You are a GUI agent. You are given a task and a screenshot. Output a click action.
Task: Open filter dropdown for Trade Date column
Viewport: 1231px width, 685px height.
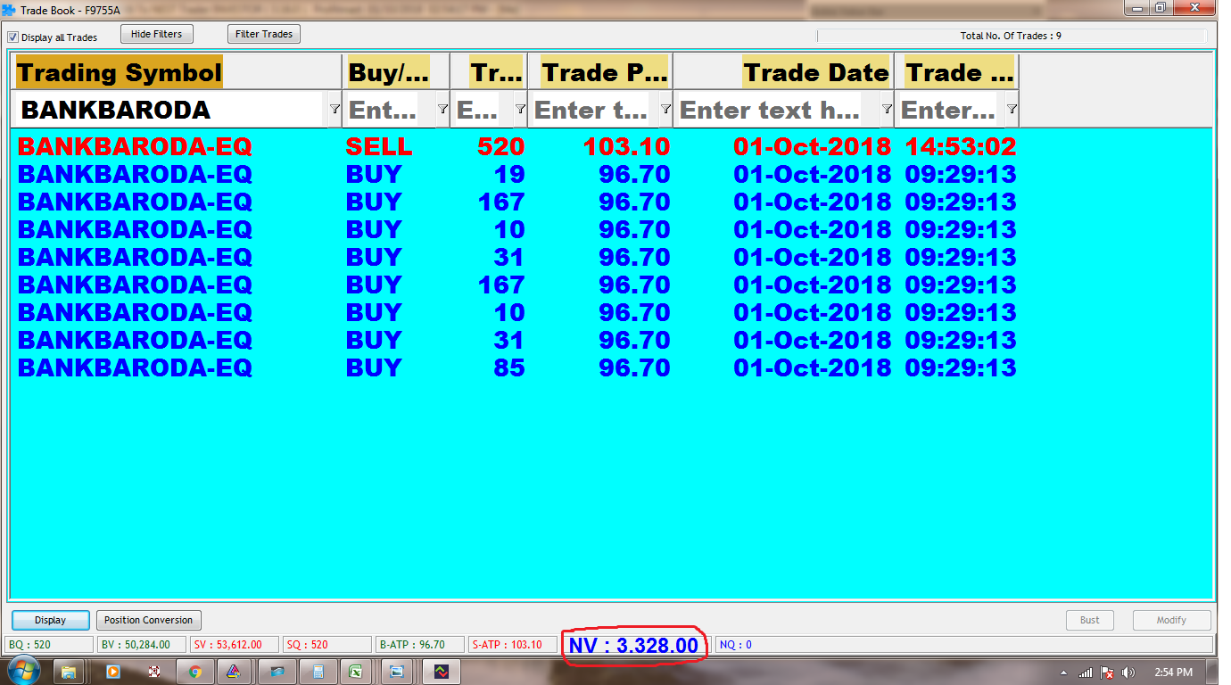(x=887, y=109)
